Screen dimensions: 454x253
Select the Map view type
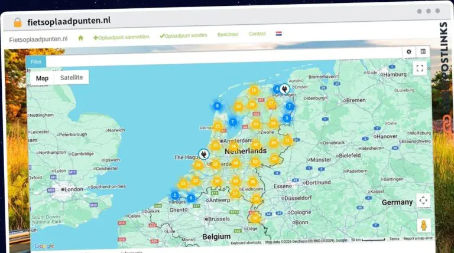click(x=42, y=78)
